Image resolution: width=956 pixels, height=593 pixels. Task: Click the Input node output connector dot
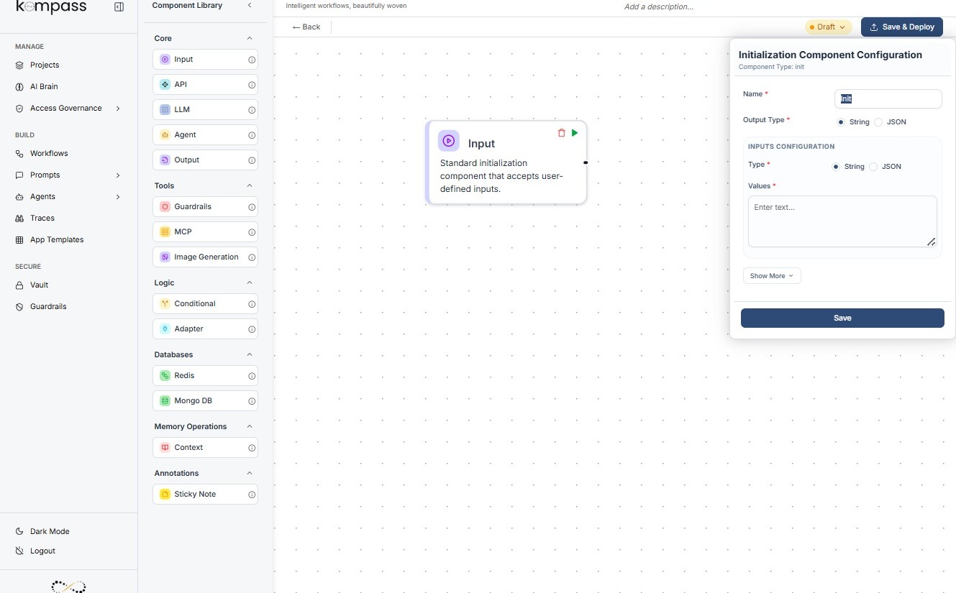[586, 162]
